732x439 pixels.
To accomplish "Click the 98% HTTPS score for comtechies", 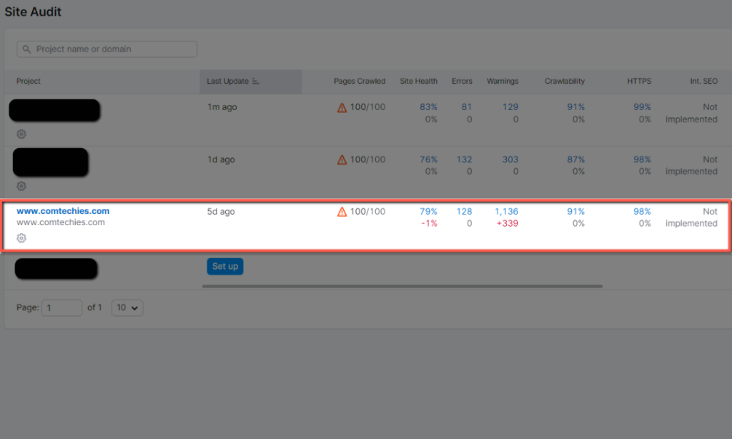I will pos(641,211).
